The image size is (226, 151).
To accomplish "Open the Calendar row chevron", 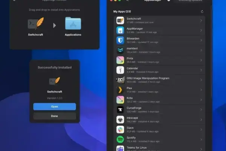I will click(x=201, y=70).
